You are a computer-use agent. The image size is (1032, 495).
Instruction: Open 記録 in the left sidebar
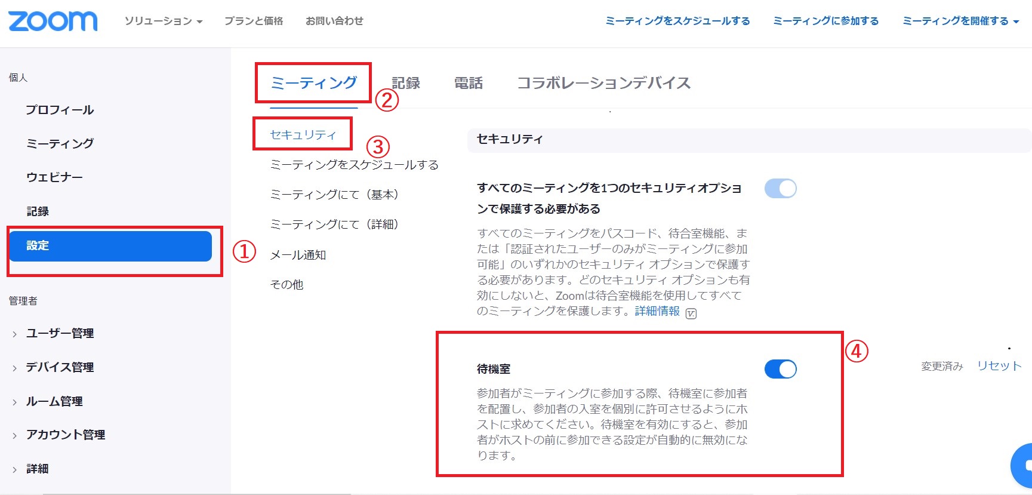38,211
